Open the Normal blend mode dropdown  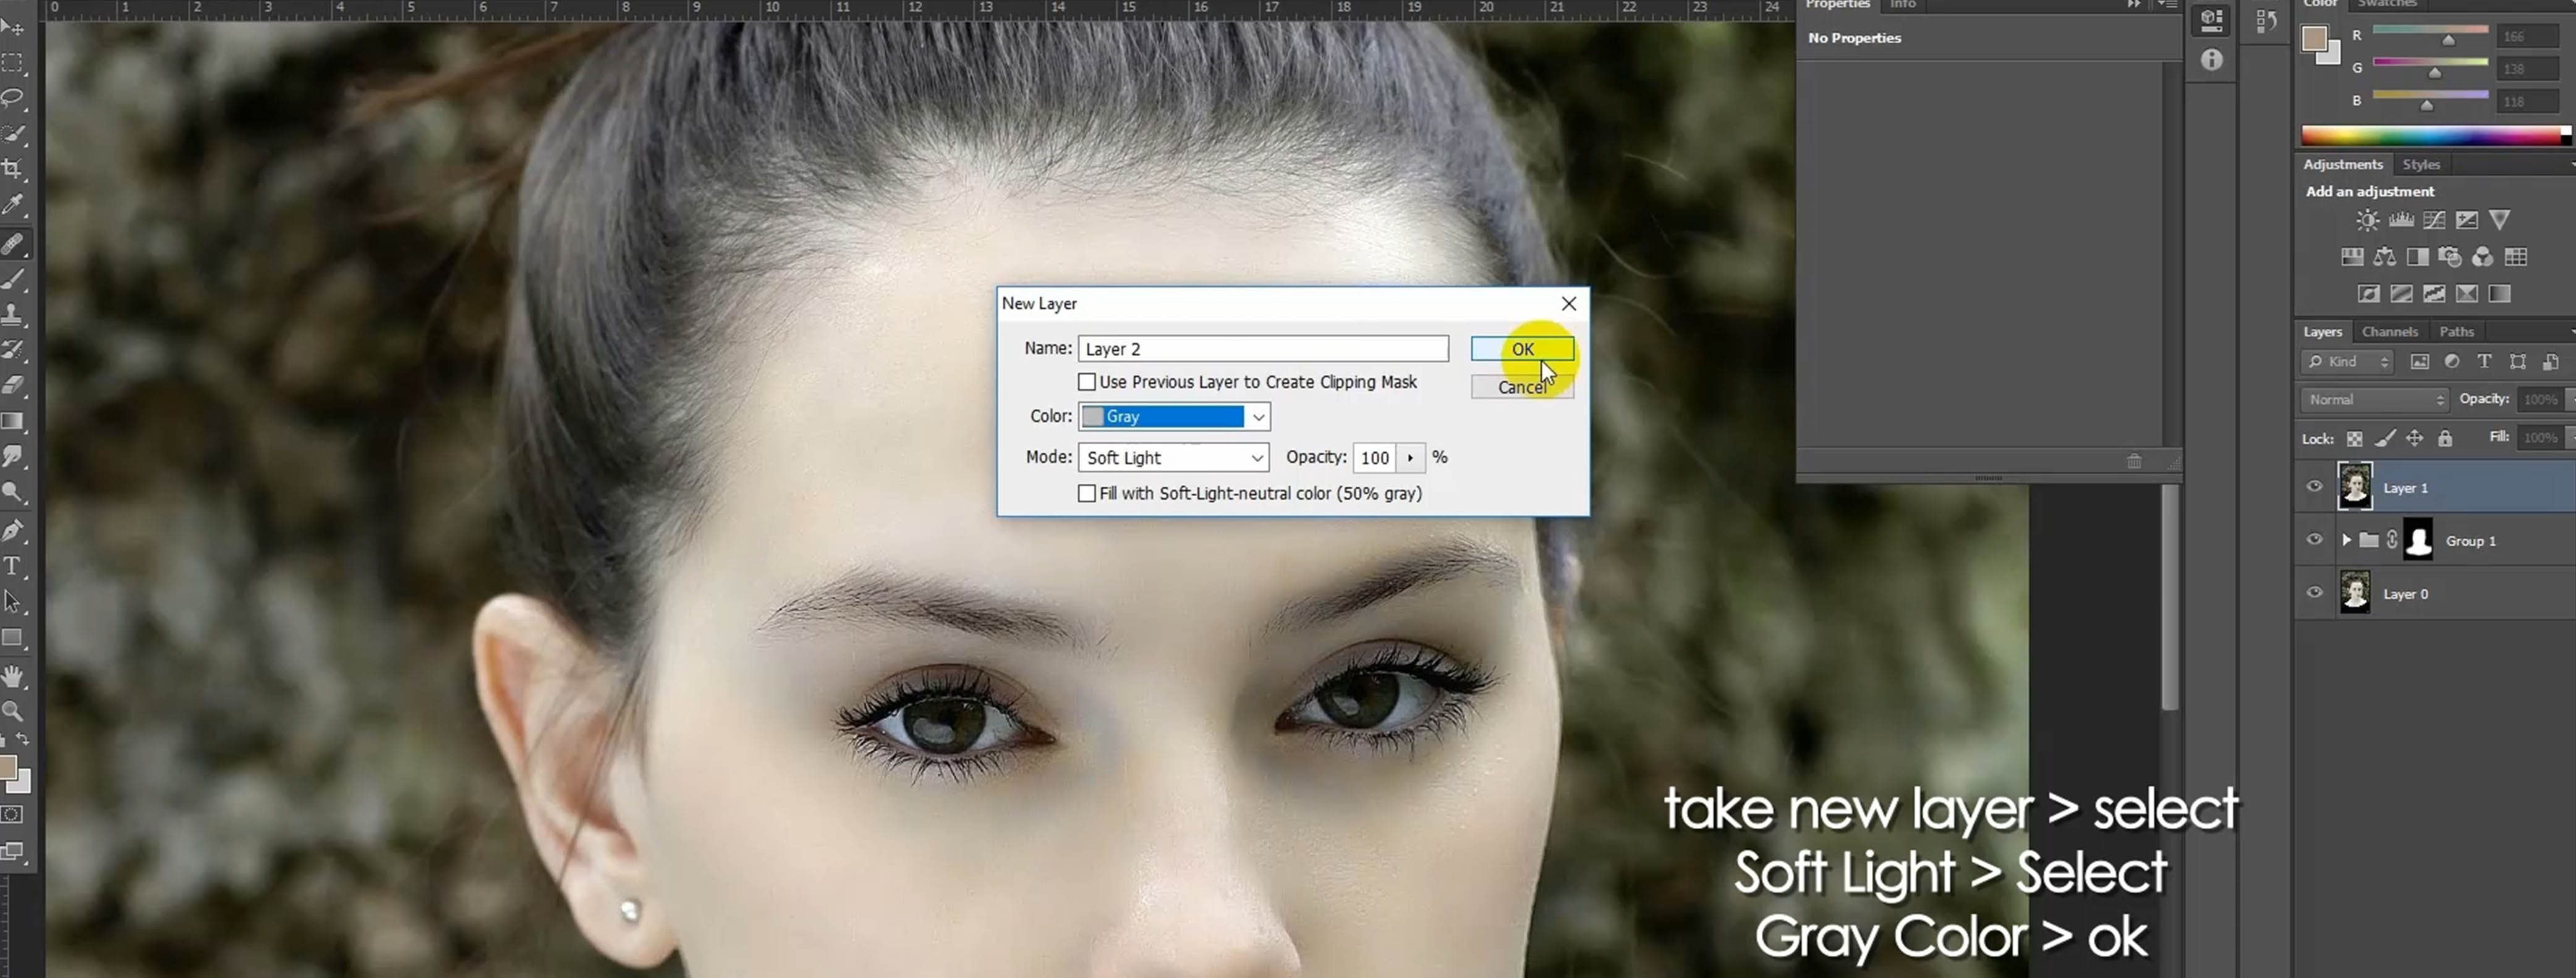coord(2375,400)
